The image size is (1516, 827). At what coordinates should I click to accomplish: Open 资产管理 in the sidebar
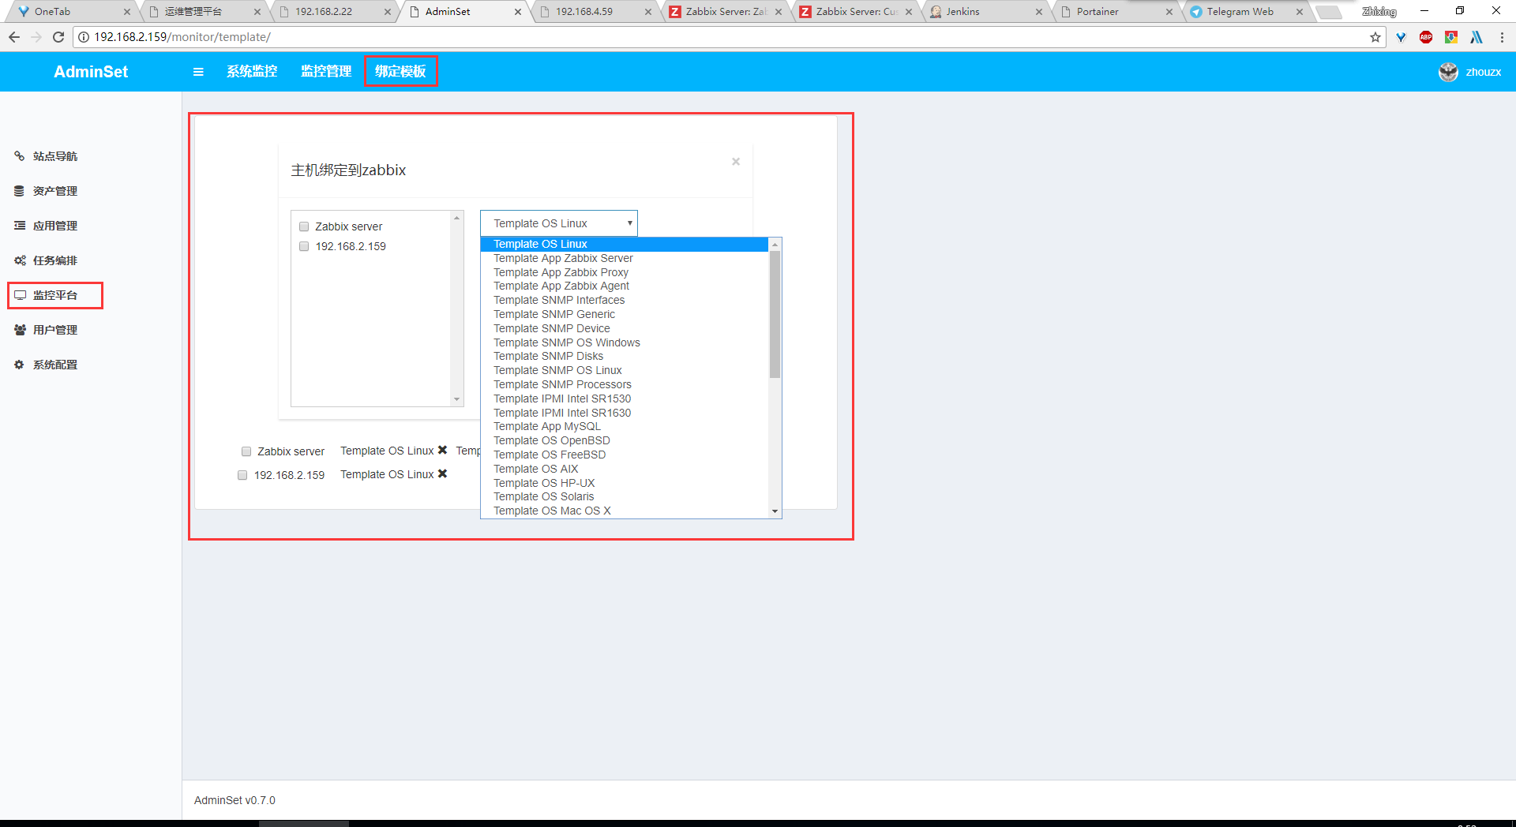55,191
